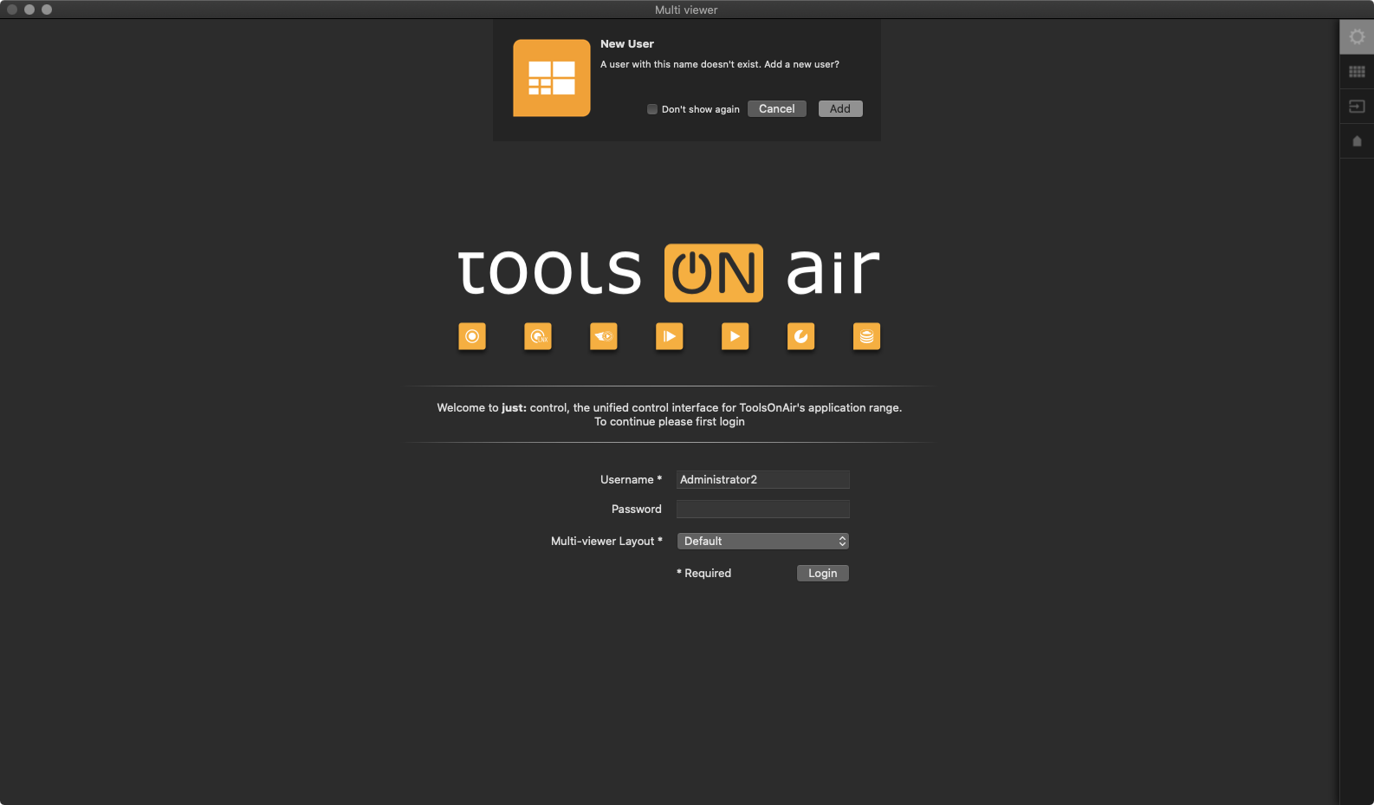Click the ToolsOnAir ON logo
Viewport: 1374px width, 805px height.
(714, 273)
